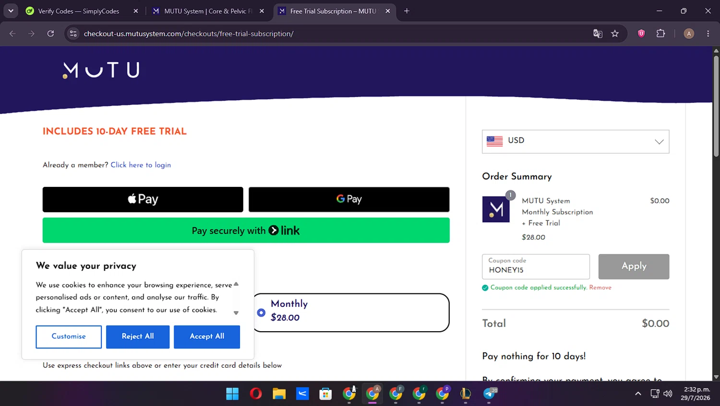Close the MUTU System Core & Pelvic tab
720x406 pixels.
(262, 11)
